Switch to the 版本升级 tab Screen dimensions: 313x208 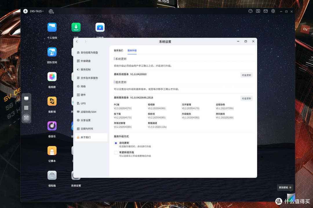click(132, 51)
